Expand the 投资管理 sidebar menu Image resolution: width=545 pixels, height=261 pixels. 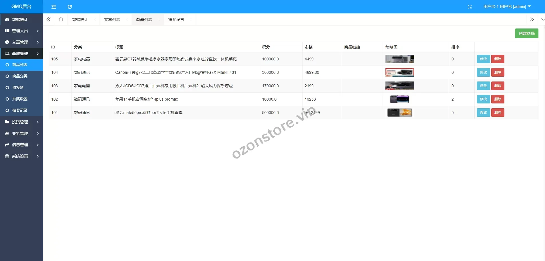[21, 122]
